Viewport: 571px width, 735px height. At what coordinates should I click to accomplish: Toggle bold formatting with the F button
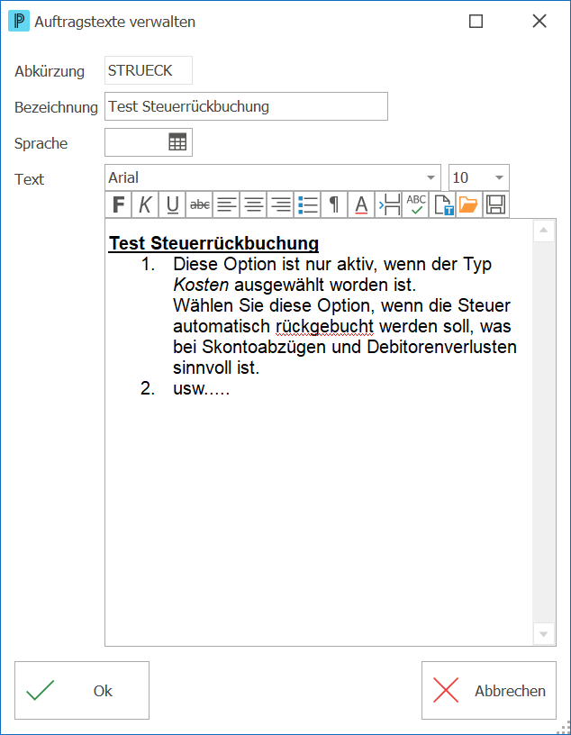coord(119,204)
